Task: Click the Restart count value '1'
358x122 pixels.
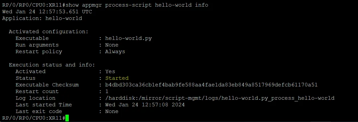Action: point(107,91)
